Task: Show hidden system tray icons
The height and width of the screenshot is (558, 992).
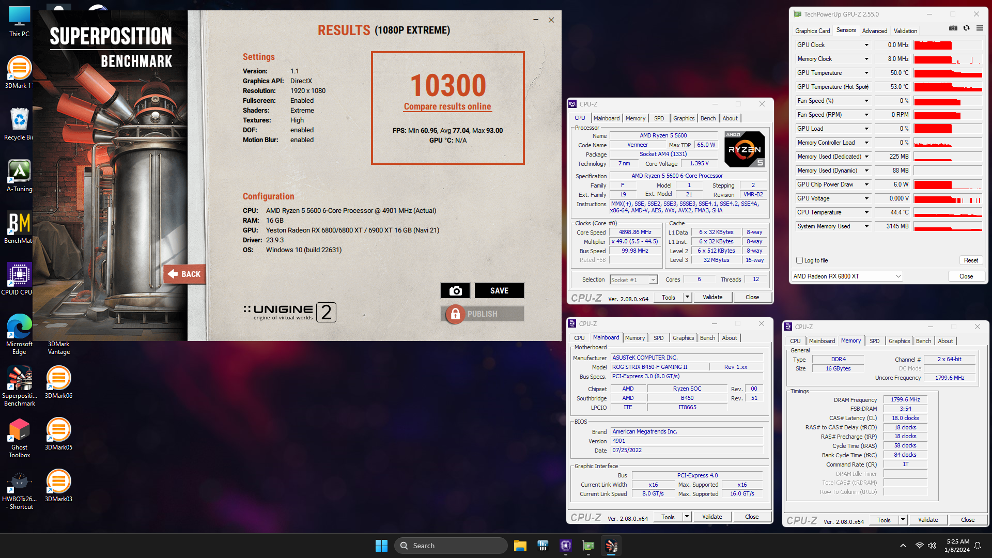Action: click(x=903, y=546)
